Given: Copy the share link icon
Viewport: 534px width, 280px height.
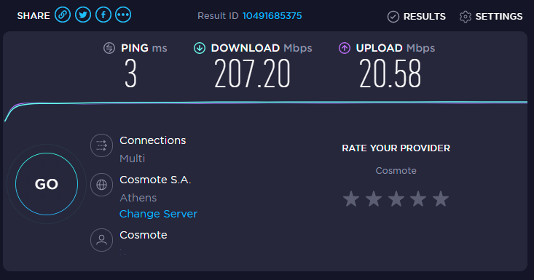Looking at the screenshot, I should (x=63, y=15).
